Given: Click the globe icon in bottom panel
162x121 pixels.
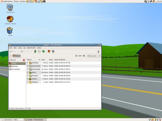Looking at the screenshot, I should (x=157, y=119).
